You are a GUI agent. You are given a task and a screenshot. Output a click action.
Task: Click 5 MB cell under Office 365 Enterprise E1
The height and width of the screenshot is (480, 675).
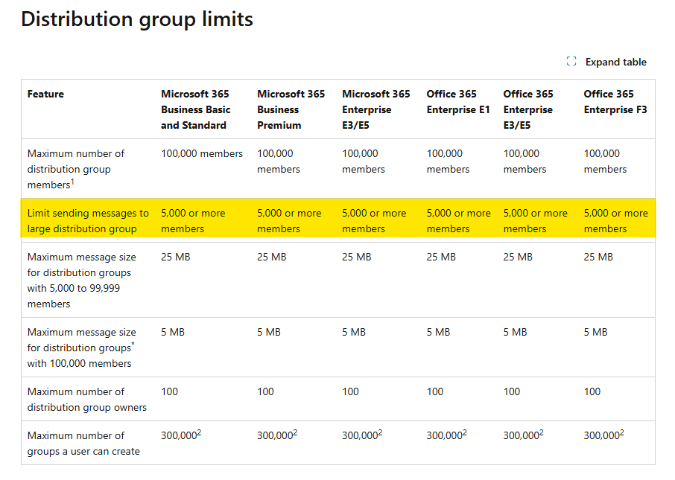point(438,332)
